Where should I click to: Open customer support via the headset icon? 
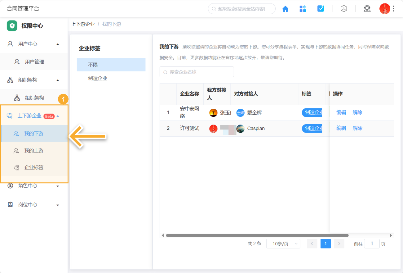click(367, 9)
